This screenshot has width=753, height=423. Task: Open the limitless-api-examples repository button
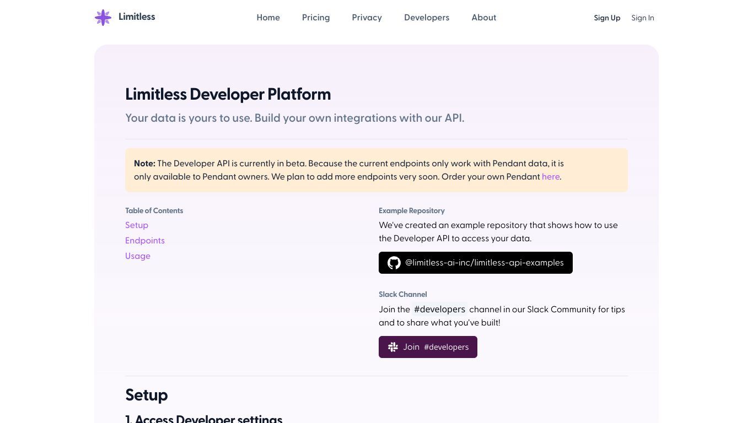pyautogui.click(x=476, y=263)
